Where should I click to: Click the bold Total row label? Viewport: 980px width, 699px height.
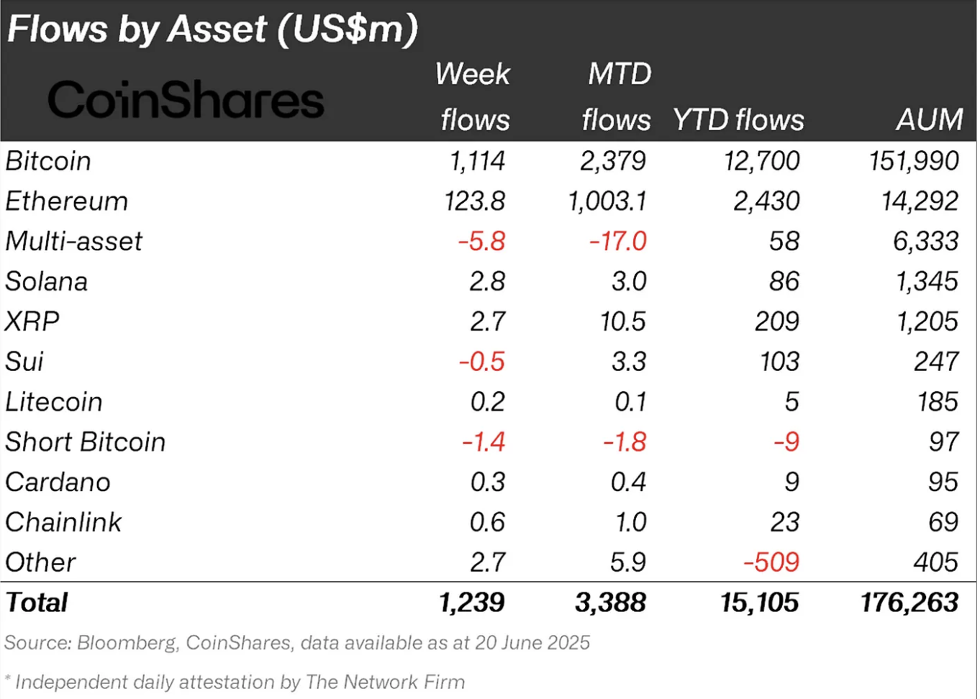(x=37, y=603)
